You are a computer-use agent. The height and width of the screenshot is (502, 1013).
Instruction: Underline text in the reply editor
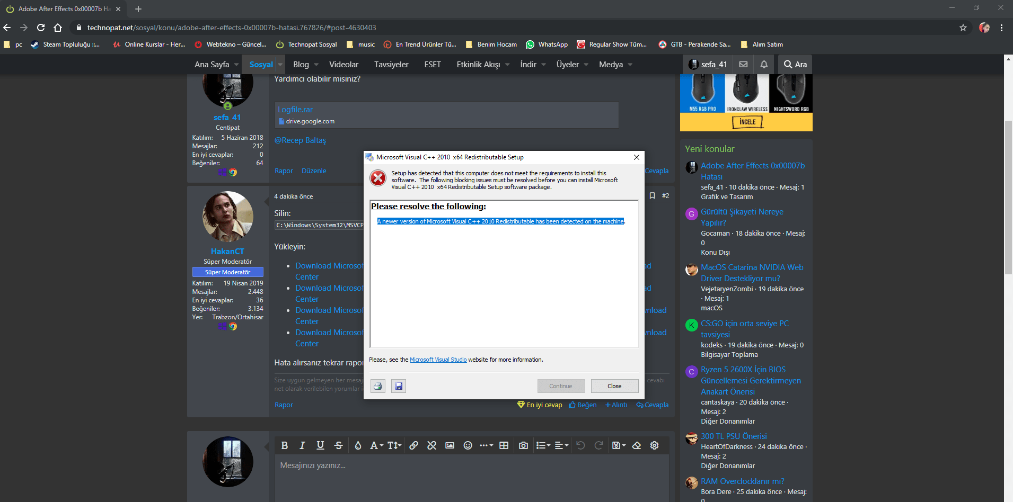(x=320, y=445)
